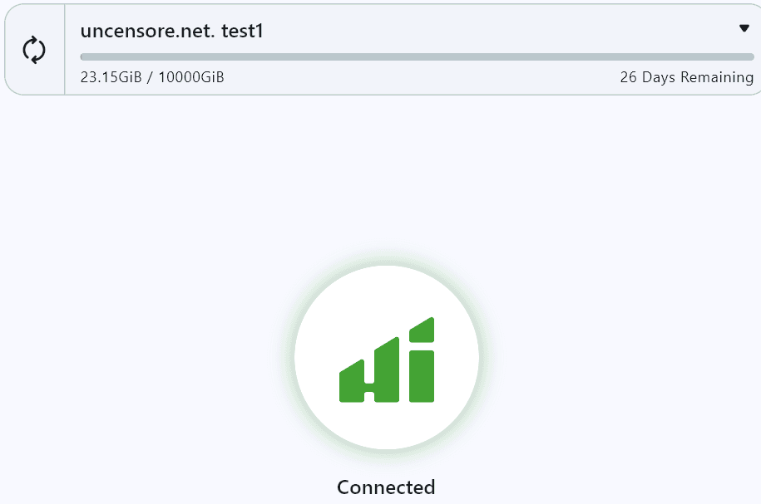Update profile via circular arrows icon

34,50
